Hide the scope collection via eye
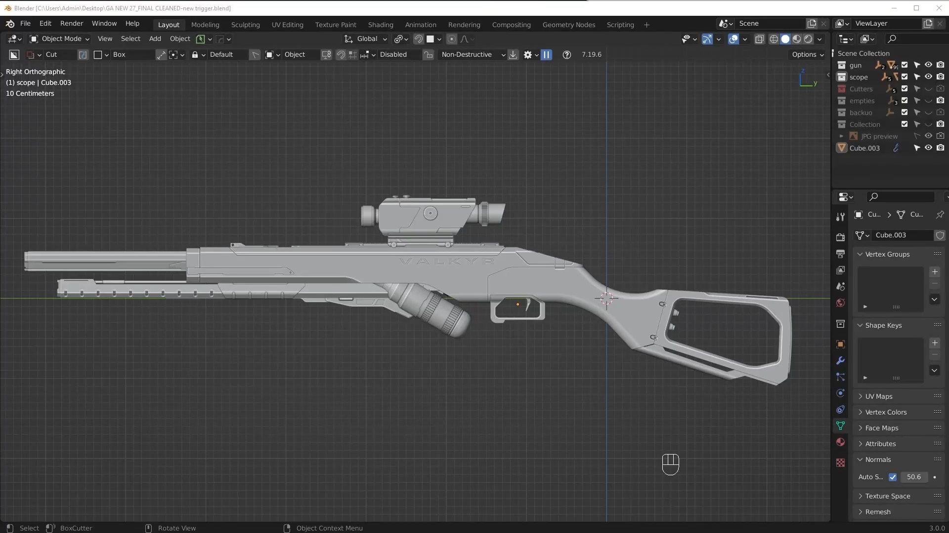The height and width of the screenshot is (533, 949). point(928,77)
